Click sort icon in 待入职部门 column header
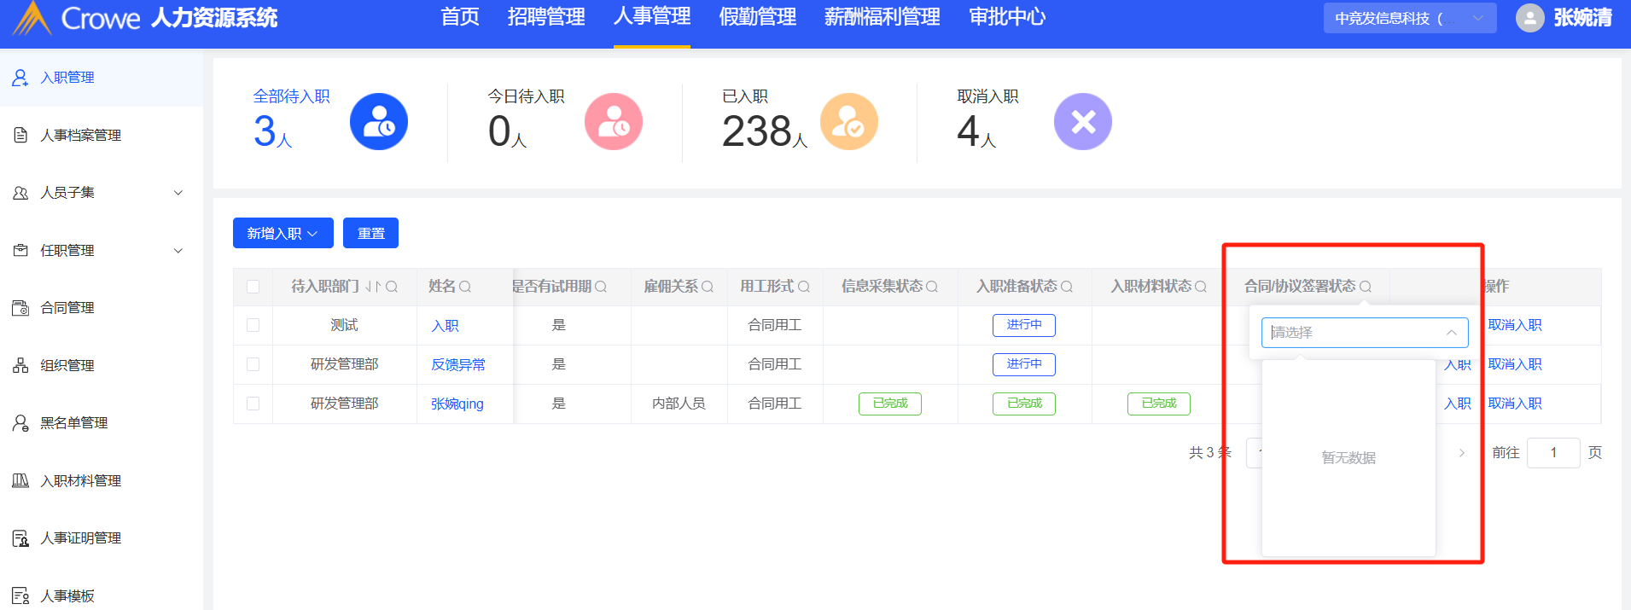 pos(373,287)
